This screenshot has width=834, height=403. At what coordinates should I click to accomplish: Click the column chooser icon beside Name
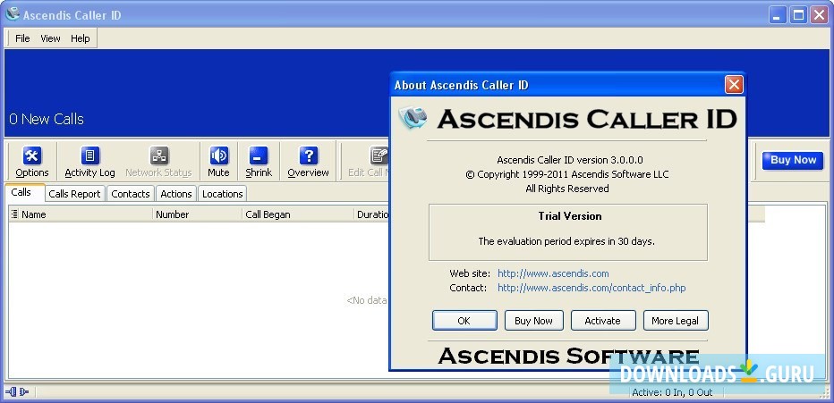tap(14, 214)
